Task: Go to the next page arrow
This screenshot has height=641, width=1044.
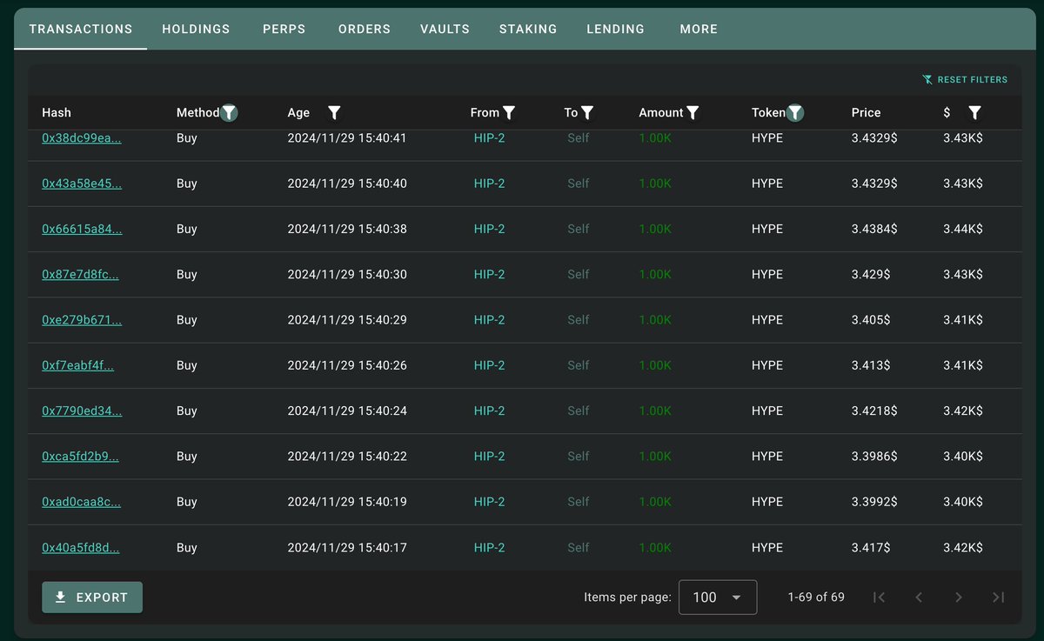Action: coord(959,597)
